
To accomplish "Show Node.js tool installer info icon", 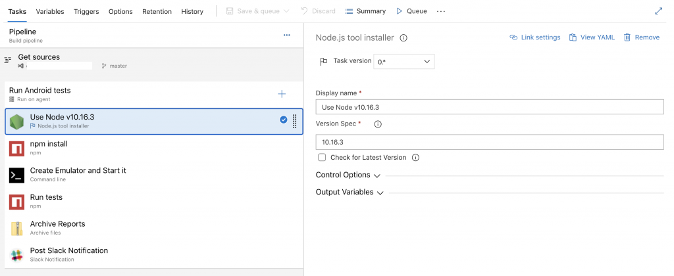I will point(403,37).
